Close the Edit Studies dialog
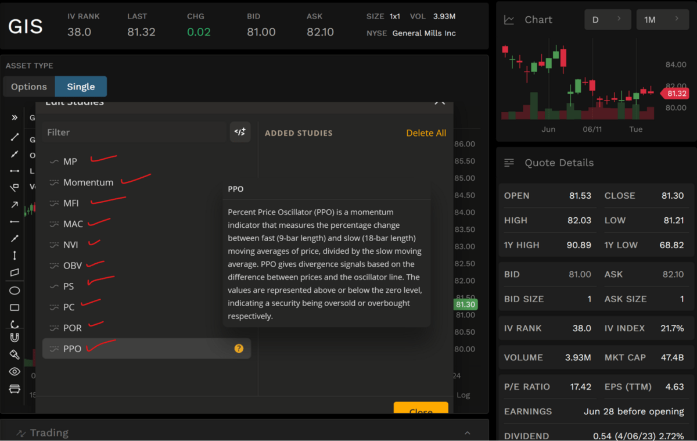This screenshot has height=441, width=697. click(440, 103)
